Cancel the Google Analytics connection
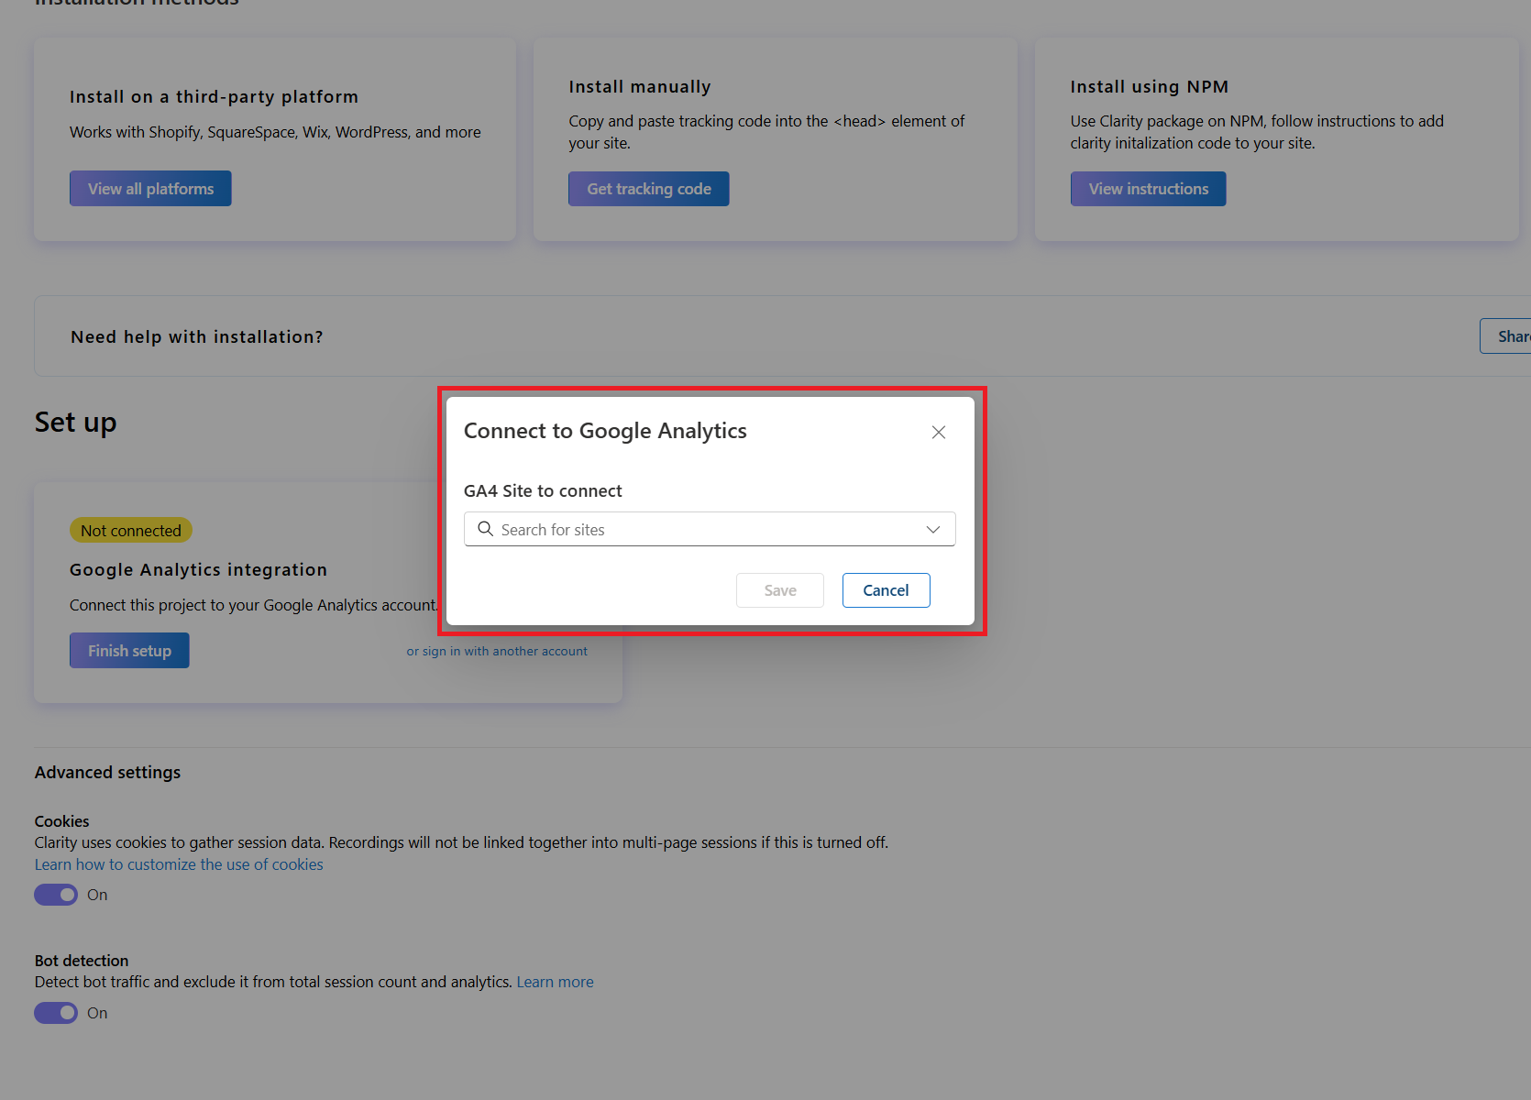 [886, 589]
